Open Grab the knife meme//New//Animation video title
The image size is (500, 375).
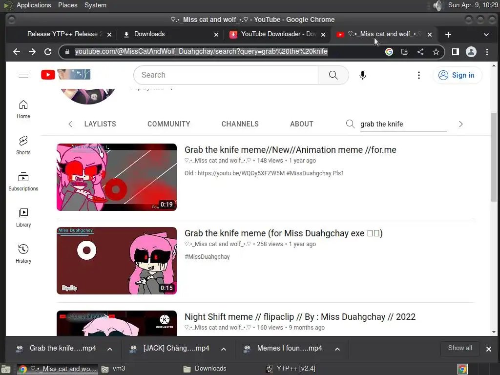(x=290, y=150)
